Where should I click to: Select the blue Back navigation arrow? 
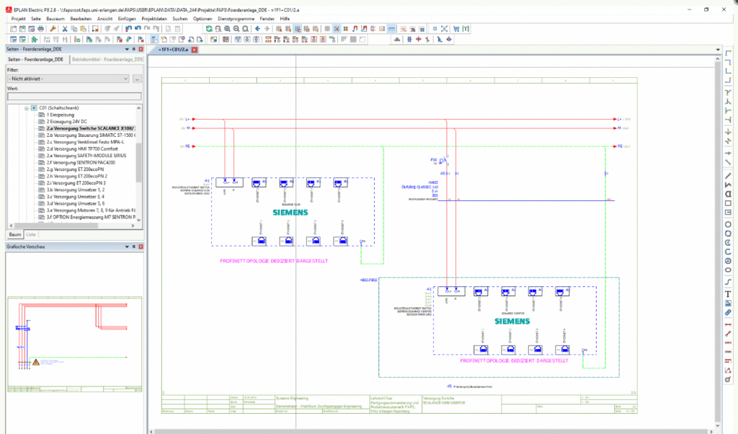click(x=257, y=27)
